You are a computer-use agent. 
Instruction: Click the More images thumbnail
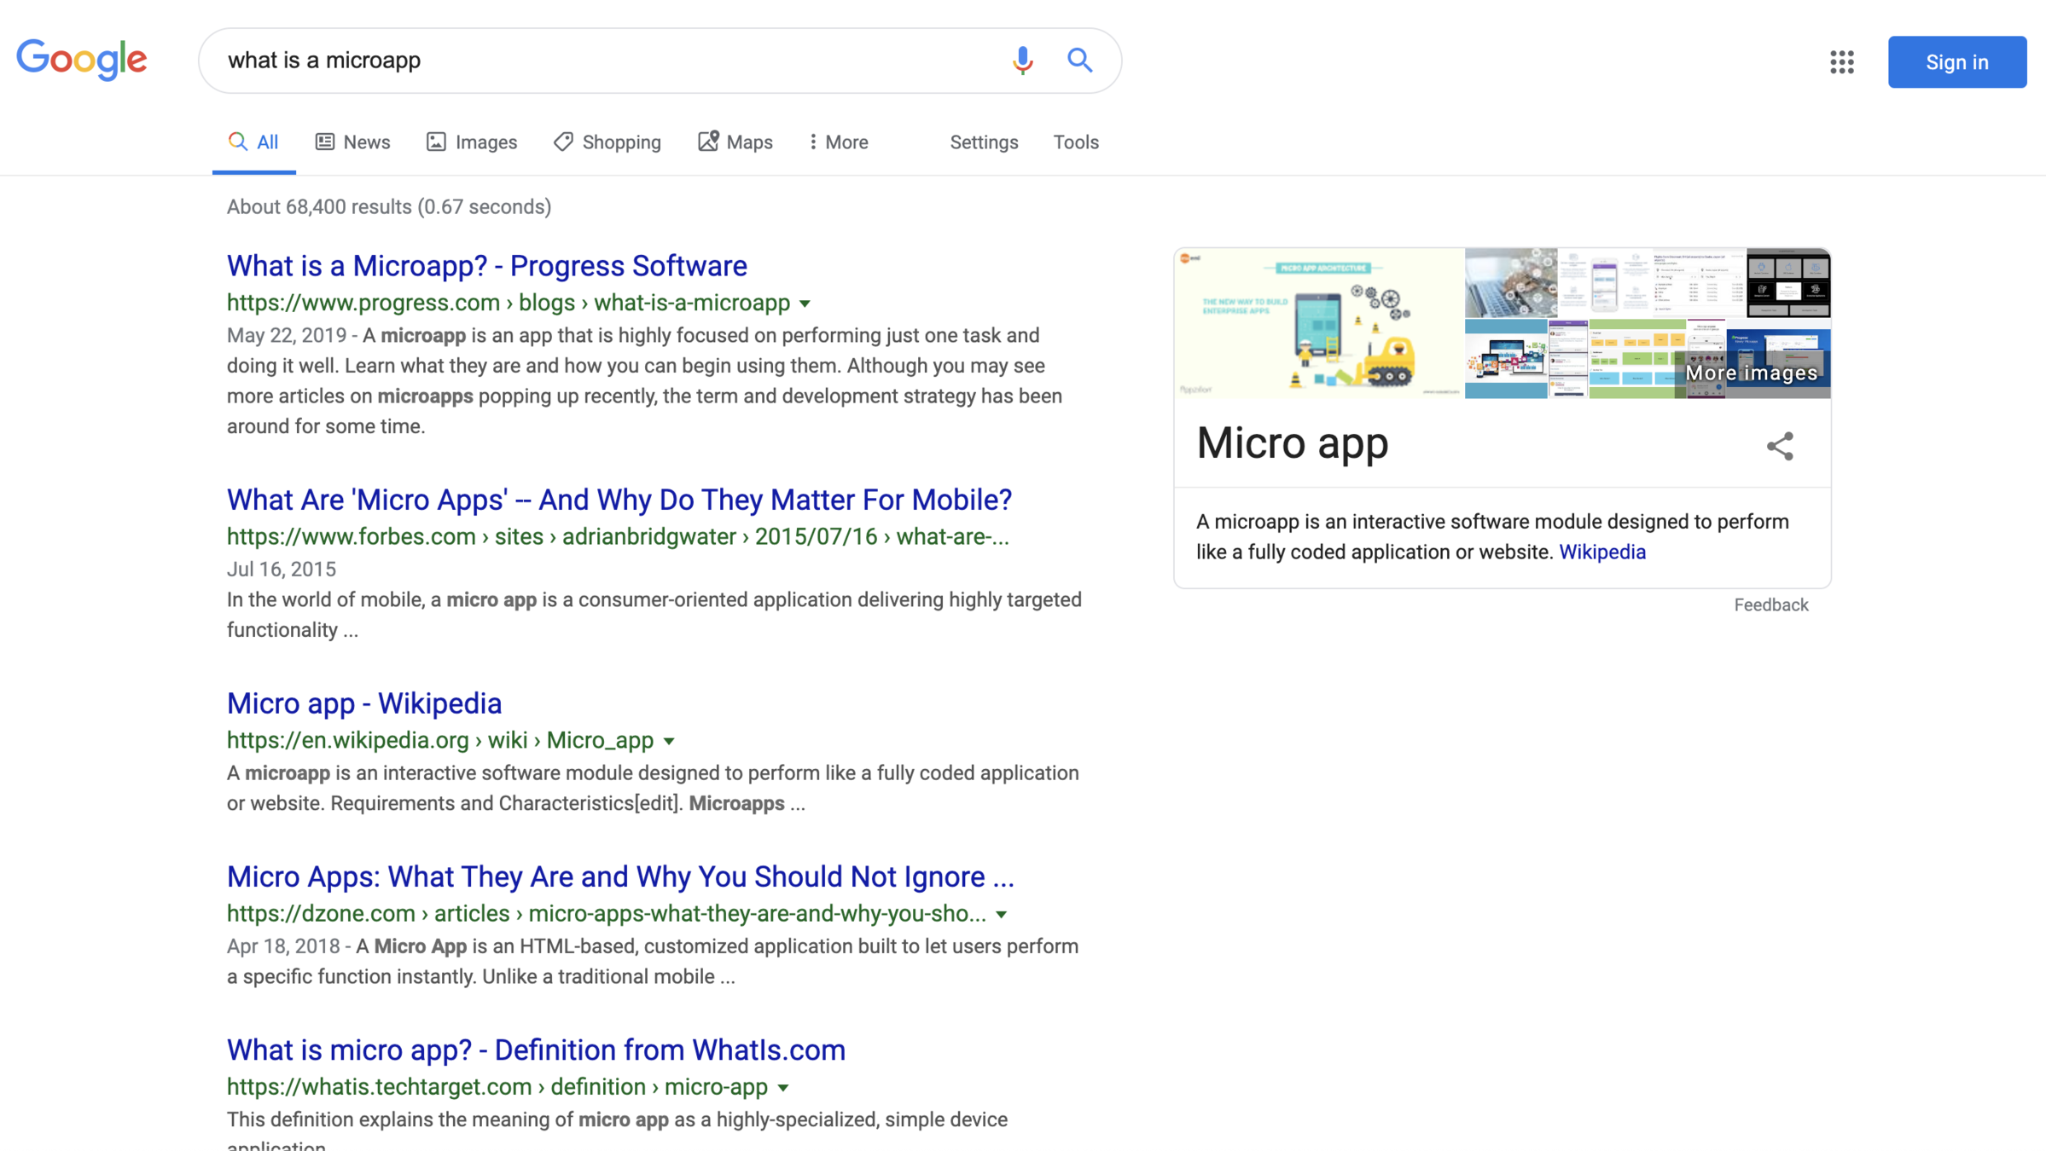1751,373
